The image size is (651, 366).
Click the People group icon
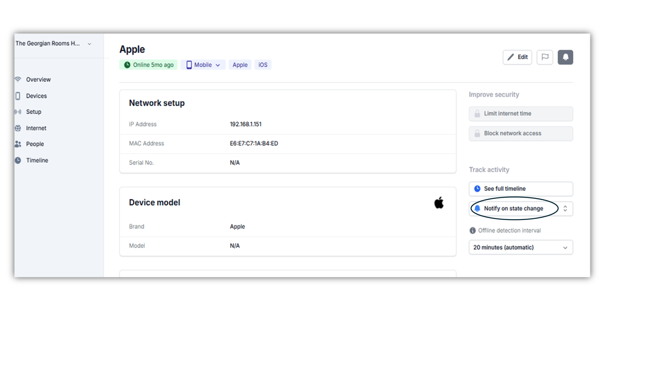click(18, 144)
